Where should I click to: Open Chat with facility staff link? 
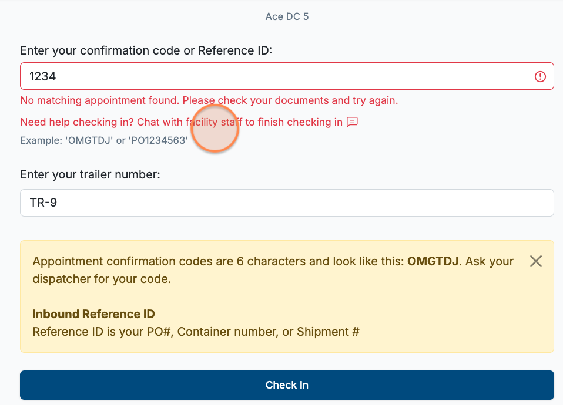tap(240, 122)
